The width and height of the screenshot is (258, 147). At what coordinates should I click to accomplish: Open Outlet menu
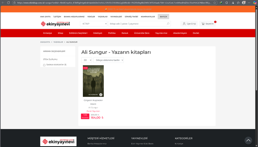(x=196, y=33)
